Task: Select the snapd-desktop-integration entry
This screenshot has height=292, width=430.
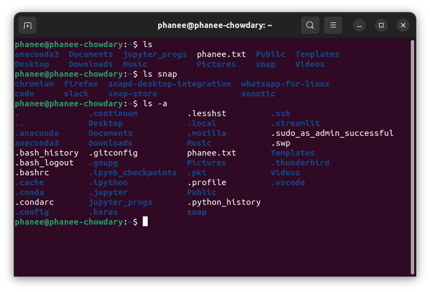Action: [170, 84]
